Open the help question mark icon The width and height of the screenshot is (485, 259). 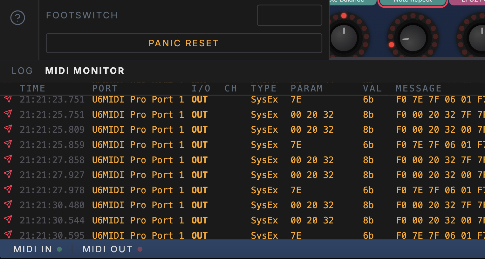[17, 18]
